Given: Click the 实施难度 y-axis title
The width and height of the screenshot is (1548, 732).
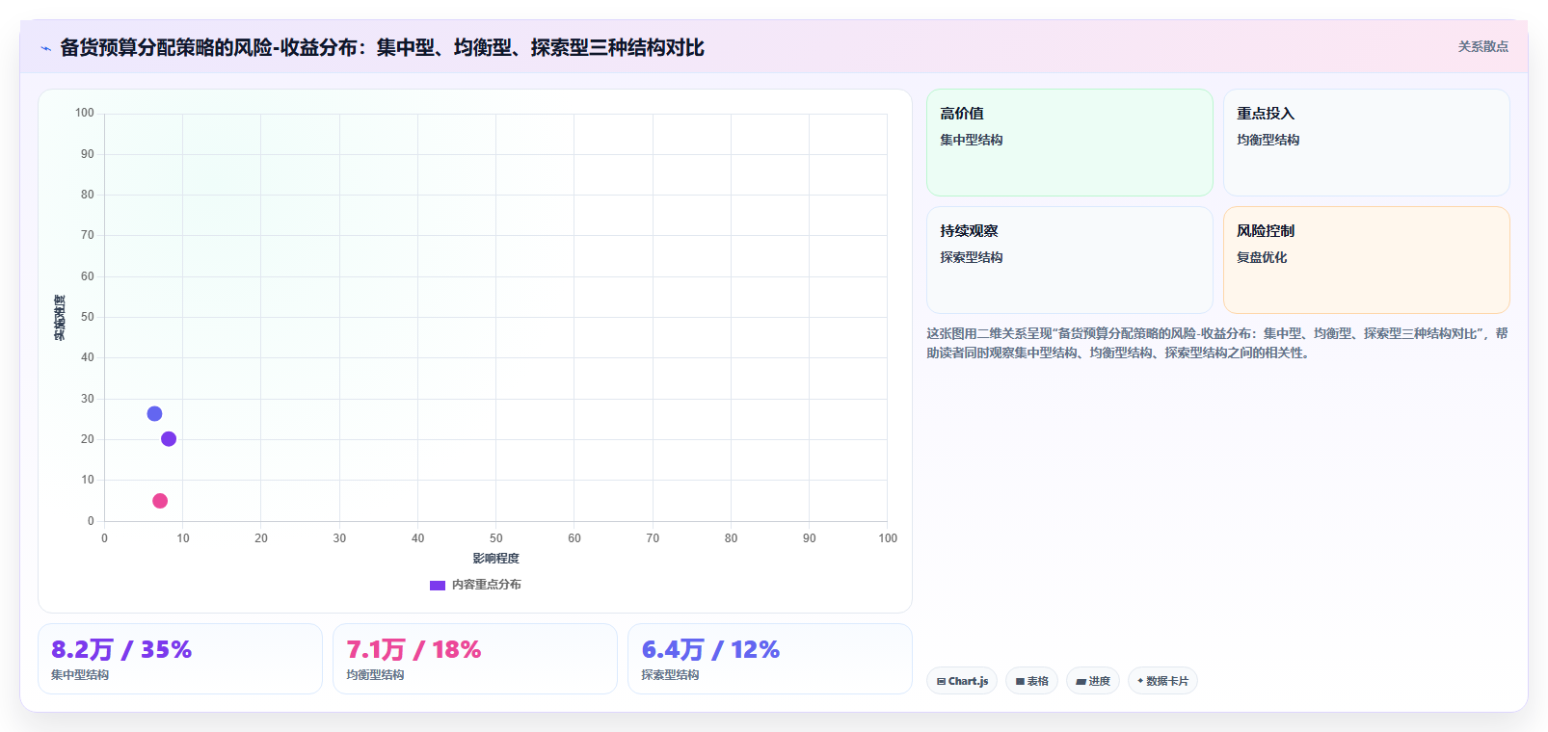Looking at the screenshot, I should click(60, 318).
